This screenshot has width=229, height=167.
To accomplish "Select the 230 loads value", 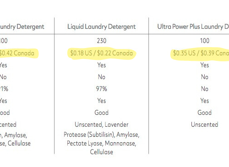I will pyautogui.click(x=102, y=41).
